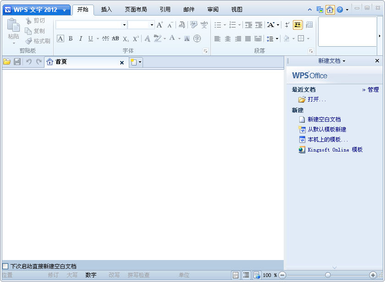Click the save disk icon
The height and width of the screenshot is (282, 385).
pos(17,61)
